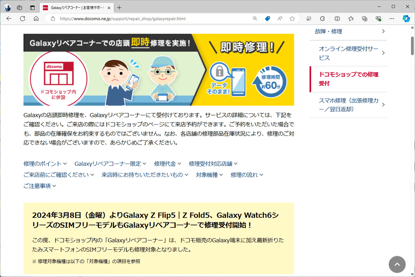Jump to ご来店前にご確認ください section
This screenshot has height=277, width=415.
[x=58, y=175]
